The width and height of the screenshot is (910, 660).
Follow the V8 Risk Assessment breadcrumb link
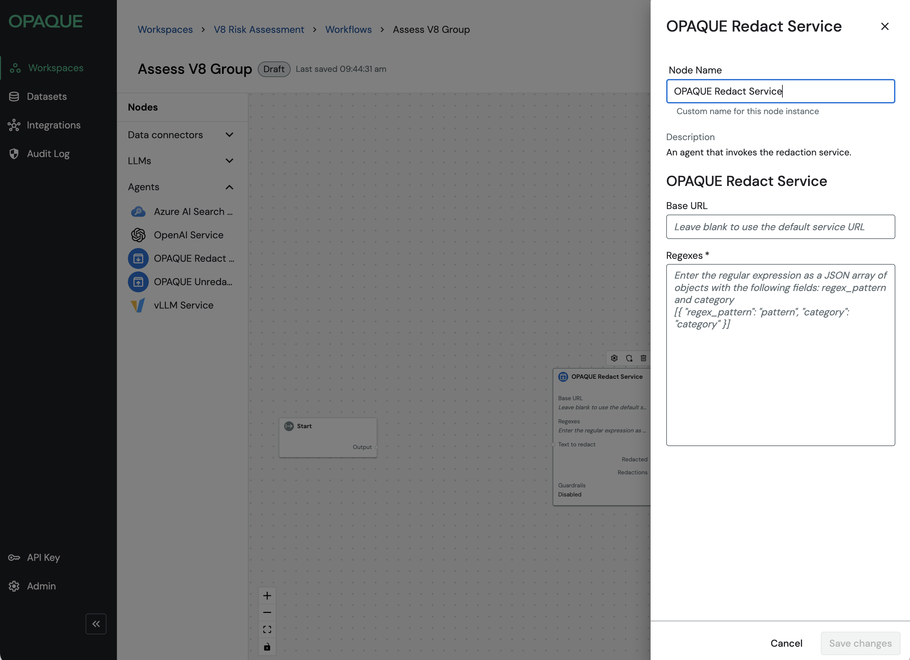click(259, 30)
